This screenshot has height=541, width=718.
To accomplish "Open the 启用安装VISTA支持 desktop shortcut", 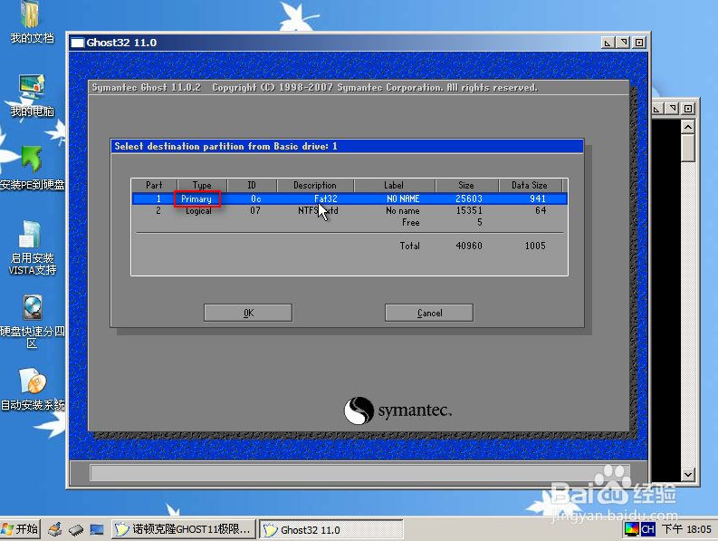I will click(x=32, y=248).
